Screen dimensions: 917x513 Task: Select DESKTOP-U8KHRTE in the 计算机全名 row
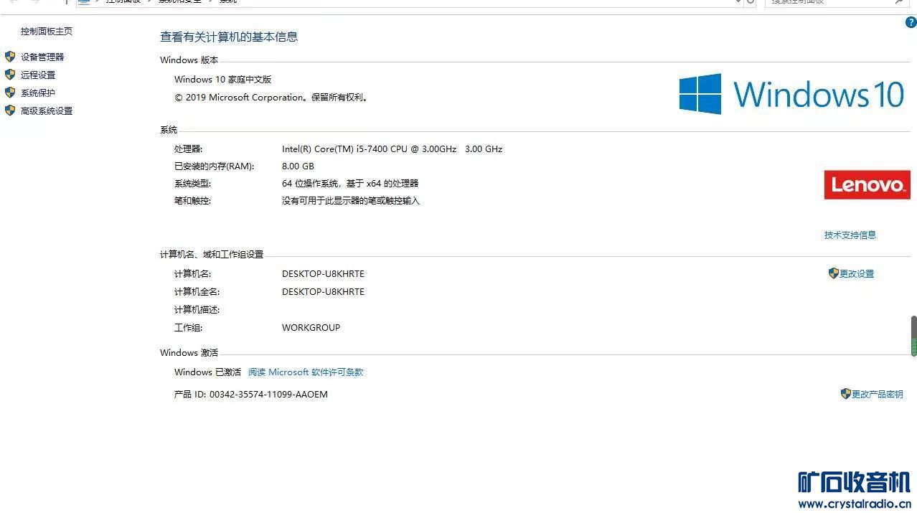point(323,292)
